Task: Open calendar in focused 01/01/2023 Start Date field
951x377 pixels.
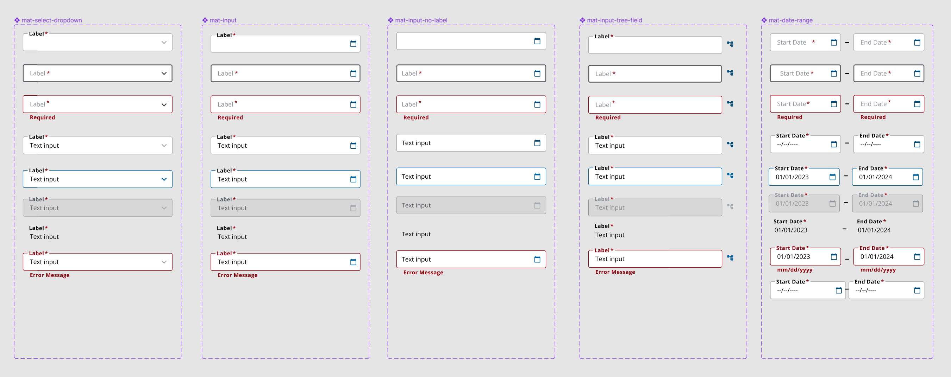Action: tap(832, 177)
